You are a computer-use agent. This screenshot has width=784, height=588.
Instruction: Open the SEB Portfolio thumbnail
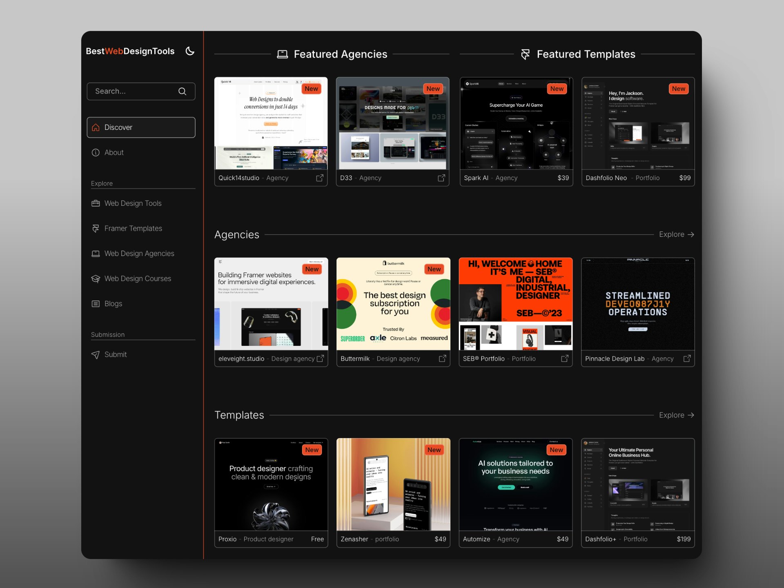pyautogui.click(x=516, y=304)
